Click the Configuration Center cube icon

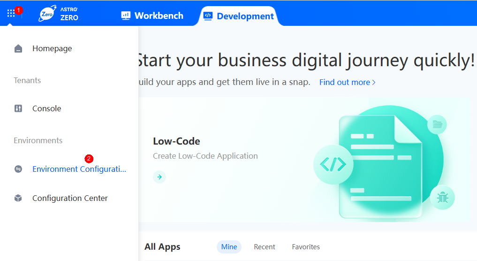[18, 198]
